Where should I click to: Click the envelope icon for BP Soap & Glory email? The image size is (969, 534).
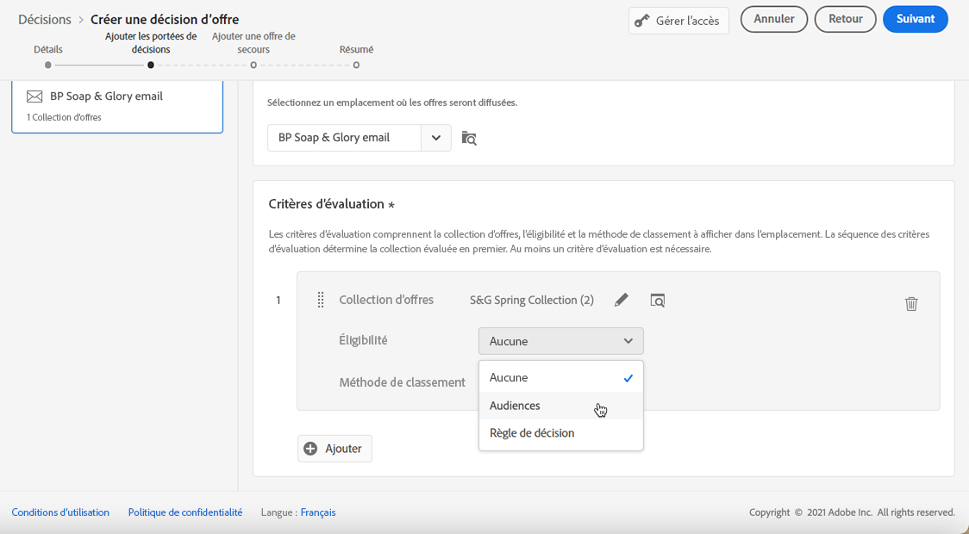pos(34,96)
